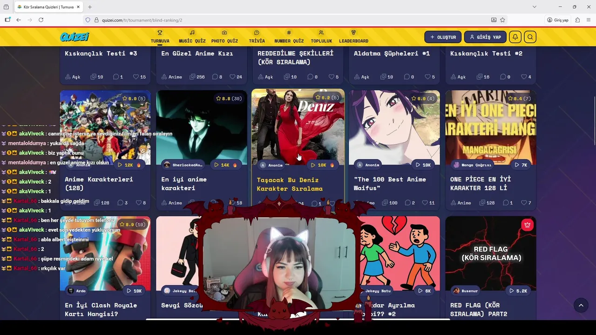Click browser page scrollbar
The height and width of the screenshot is (335, 596).
tap(594, 121)
